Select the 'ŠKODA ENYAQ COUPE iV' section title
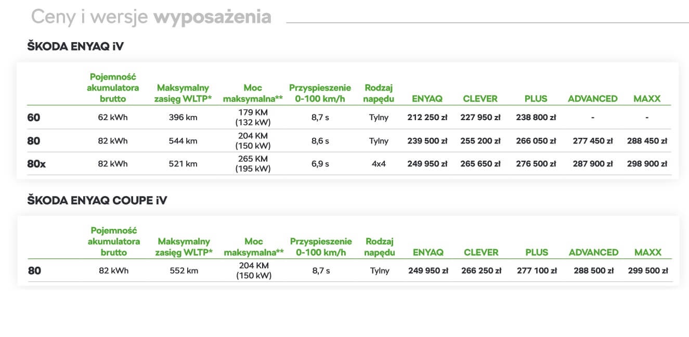The height and width of the screenshot is (337, 689). click(97, 201)
